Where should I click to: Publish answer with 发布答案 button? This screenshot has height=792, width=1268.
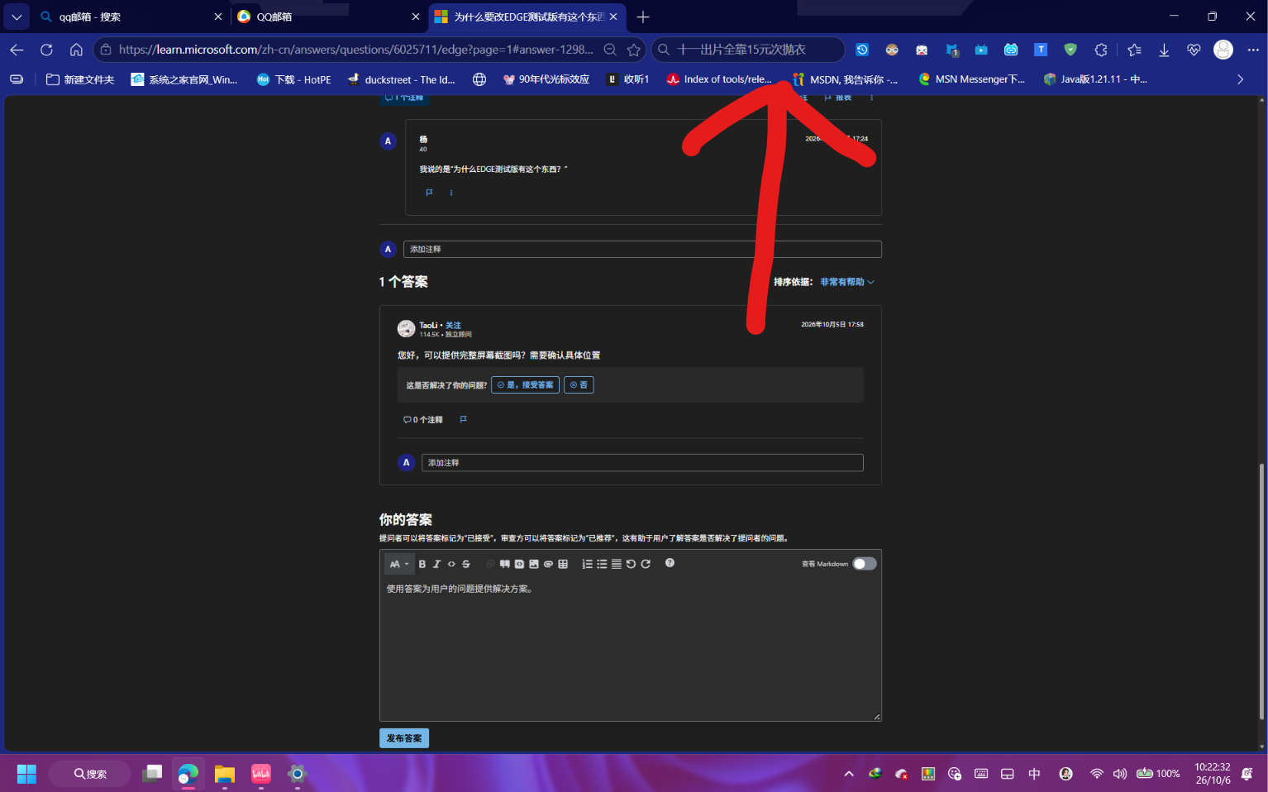click(404, 738)
